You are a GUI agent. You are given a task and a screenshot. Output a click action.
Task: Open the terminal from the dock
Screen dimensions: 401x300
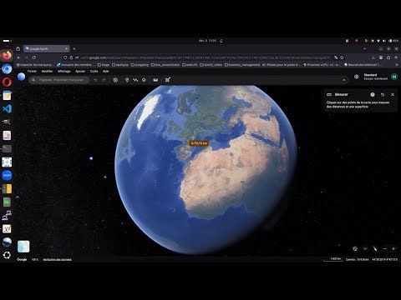[7, 148]
